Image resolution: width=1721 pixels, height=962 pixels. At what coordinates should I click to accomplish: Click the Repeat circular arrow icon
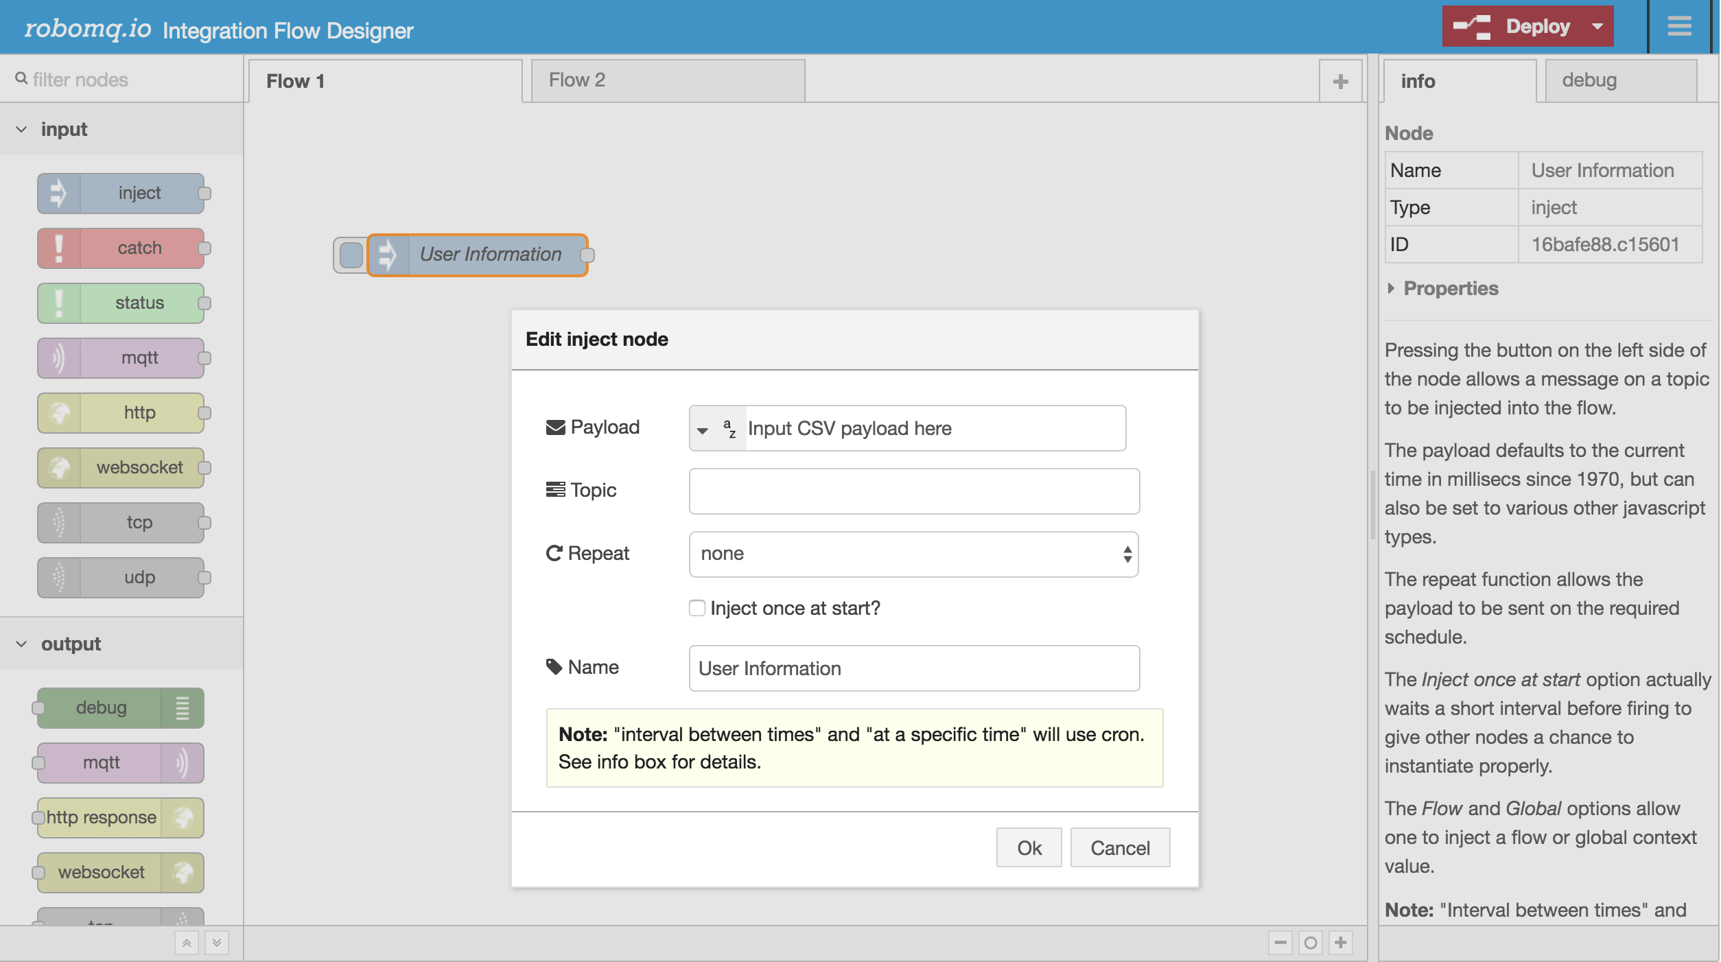pos(554,553)
